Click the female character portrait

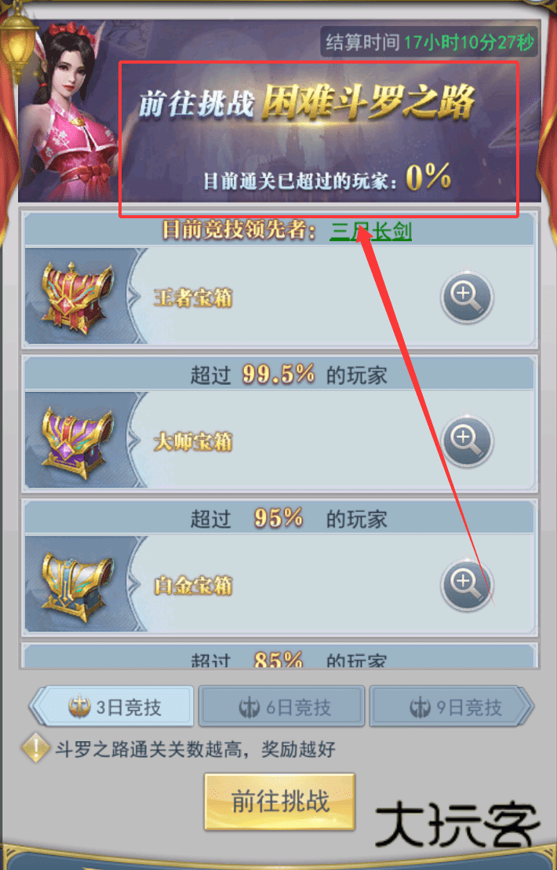[x=72, y=111]
